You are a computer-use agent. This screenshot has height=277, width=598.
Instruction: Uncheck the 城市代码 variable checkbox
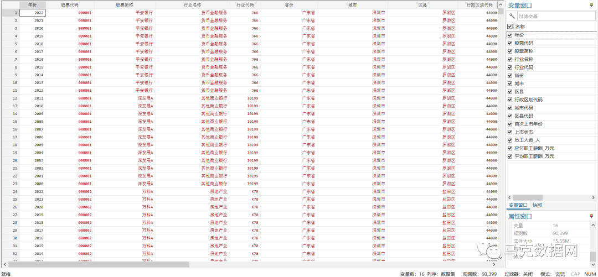tap(510, 108)
